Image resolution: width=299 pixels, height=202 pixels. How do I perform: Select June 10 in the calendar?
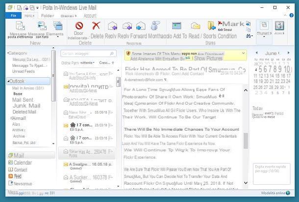[287, 69]
